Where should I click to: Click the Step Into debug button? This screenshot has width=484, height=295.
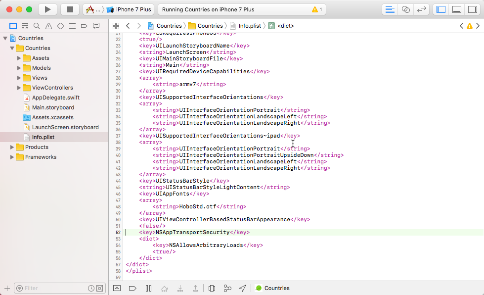[x=180, y=288]
